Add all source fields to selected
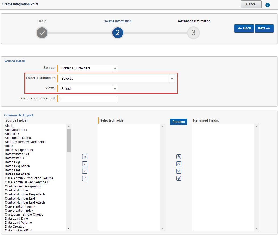The height and width of the screenshot is (235, 278). click(85, 156)
